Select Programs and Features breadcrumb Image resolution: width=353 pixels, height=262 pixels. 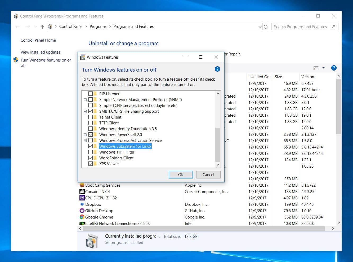[x=133, y=27]
